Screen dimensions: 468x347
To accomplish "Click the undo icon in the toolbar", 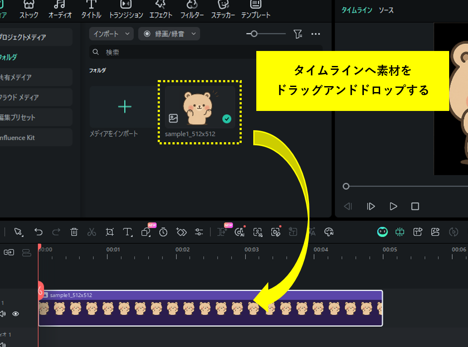I will 39,232.
